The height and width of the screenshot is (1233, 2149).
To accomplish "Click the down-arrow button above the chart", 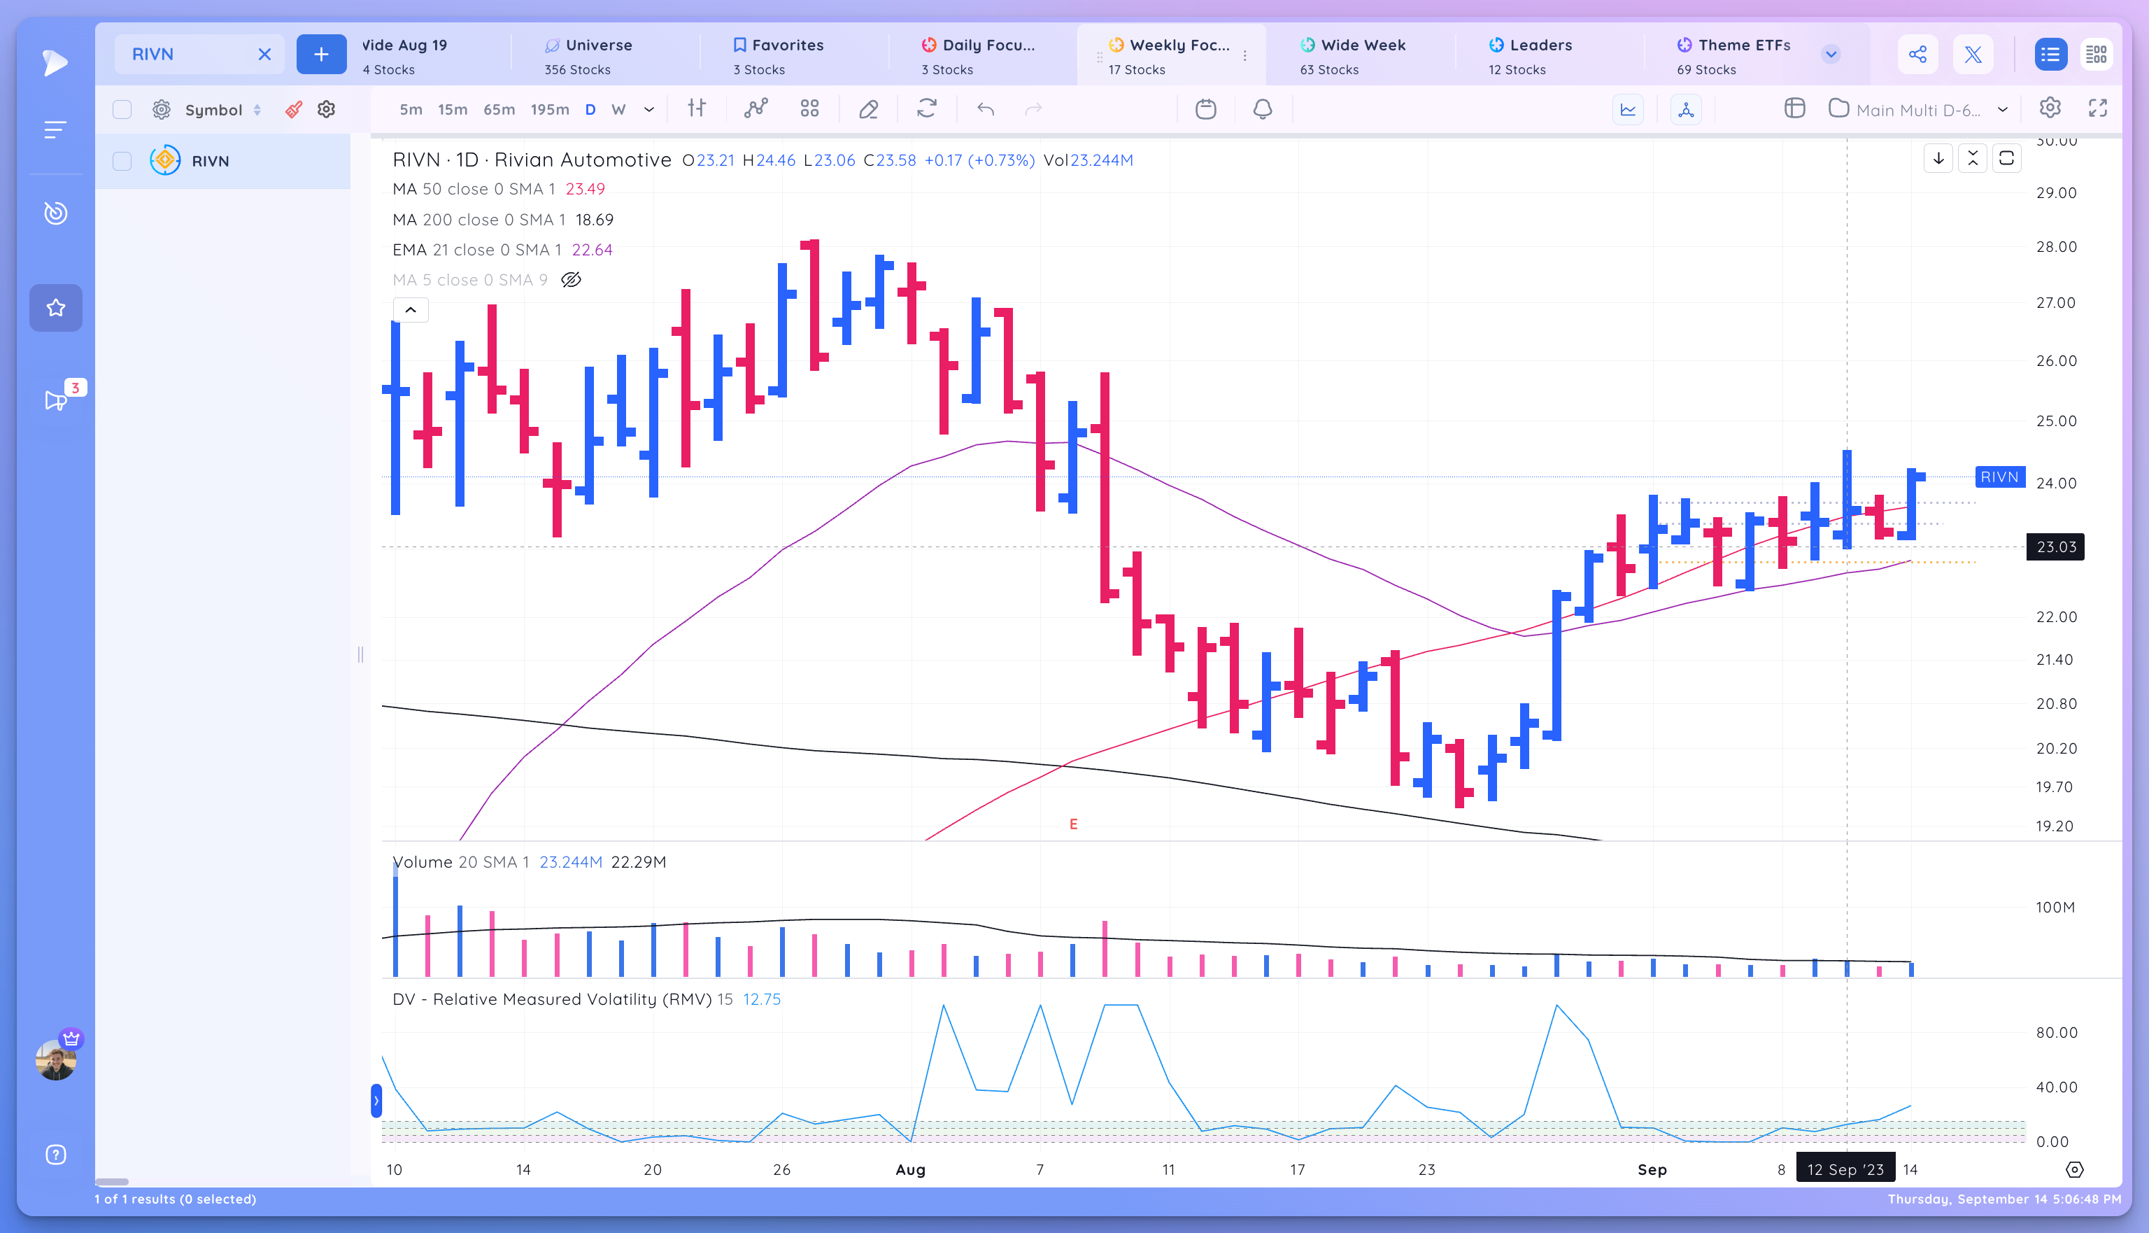I will coord(1938,158).
